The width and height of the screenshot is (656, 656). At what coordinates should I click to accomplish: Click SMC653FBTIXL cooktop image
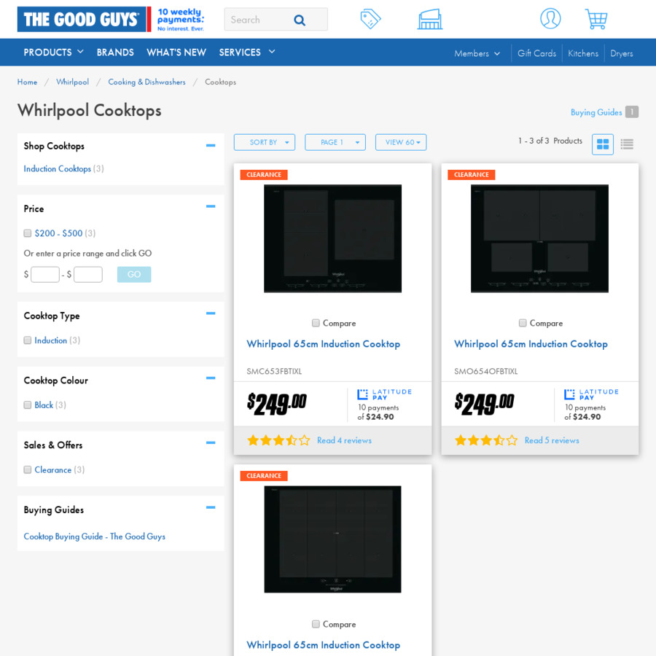[x=332, y=238]
